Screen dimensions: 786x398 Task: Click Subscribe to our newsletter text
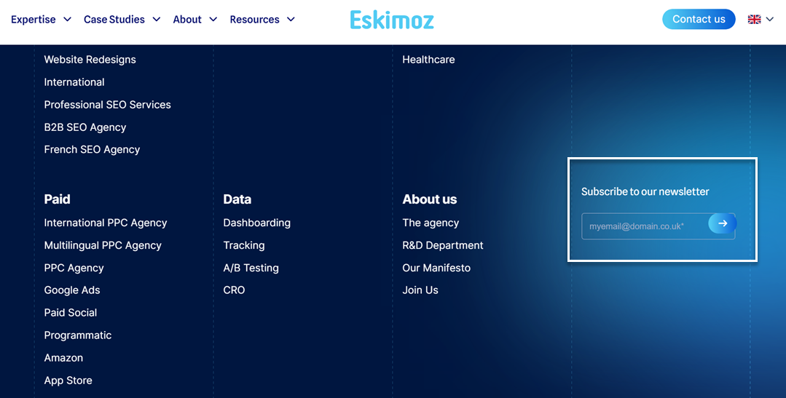coord(645,192)
